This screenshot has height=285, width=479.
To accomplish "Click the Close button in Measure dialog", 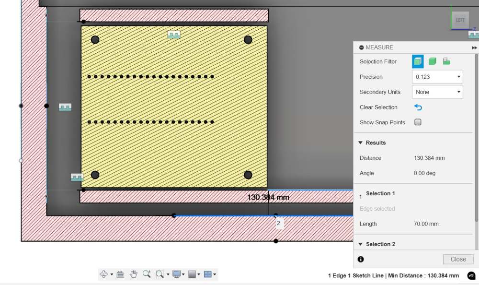I will pyautogui.click(x=458, y=259).
